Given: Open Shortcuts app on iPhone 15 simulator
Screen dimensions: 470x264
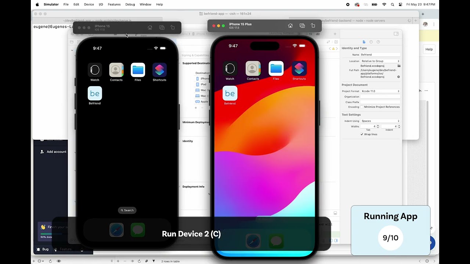Looking at the screenshot, I should [159, 70].
